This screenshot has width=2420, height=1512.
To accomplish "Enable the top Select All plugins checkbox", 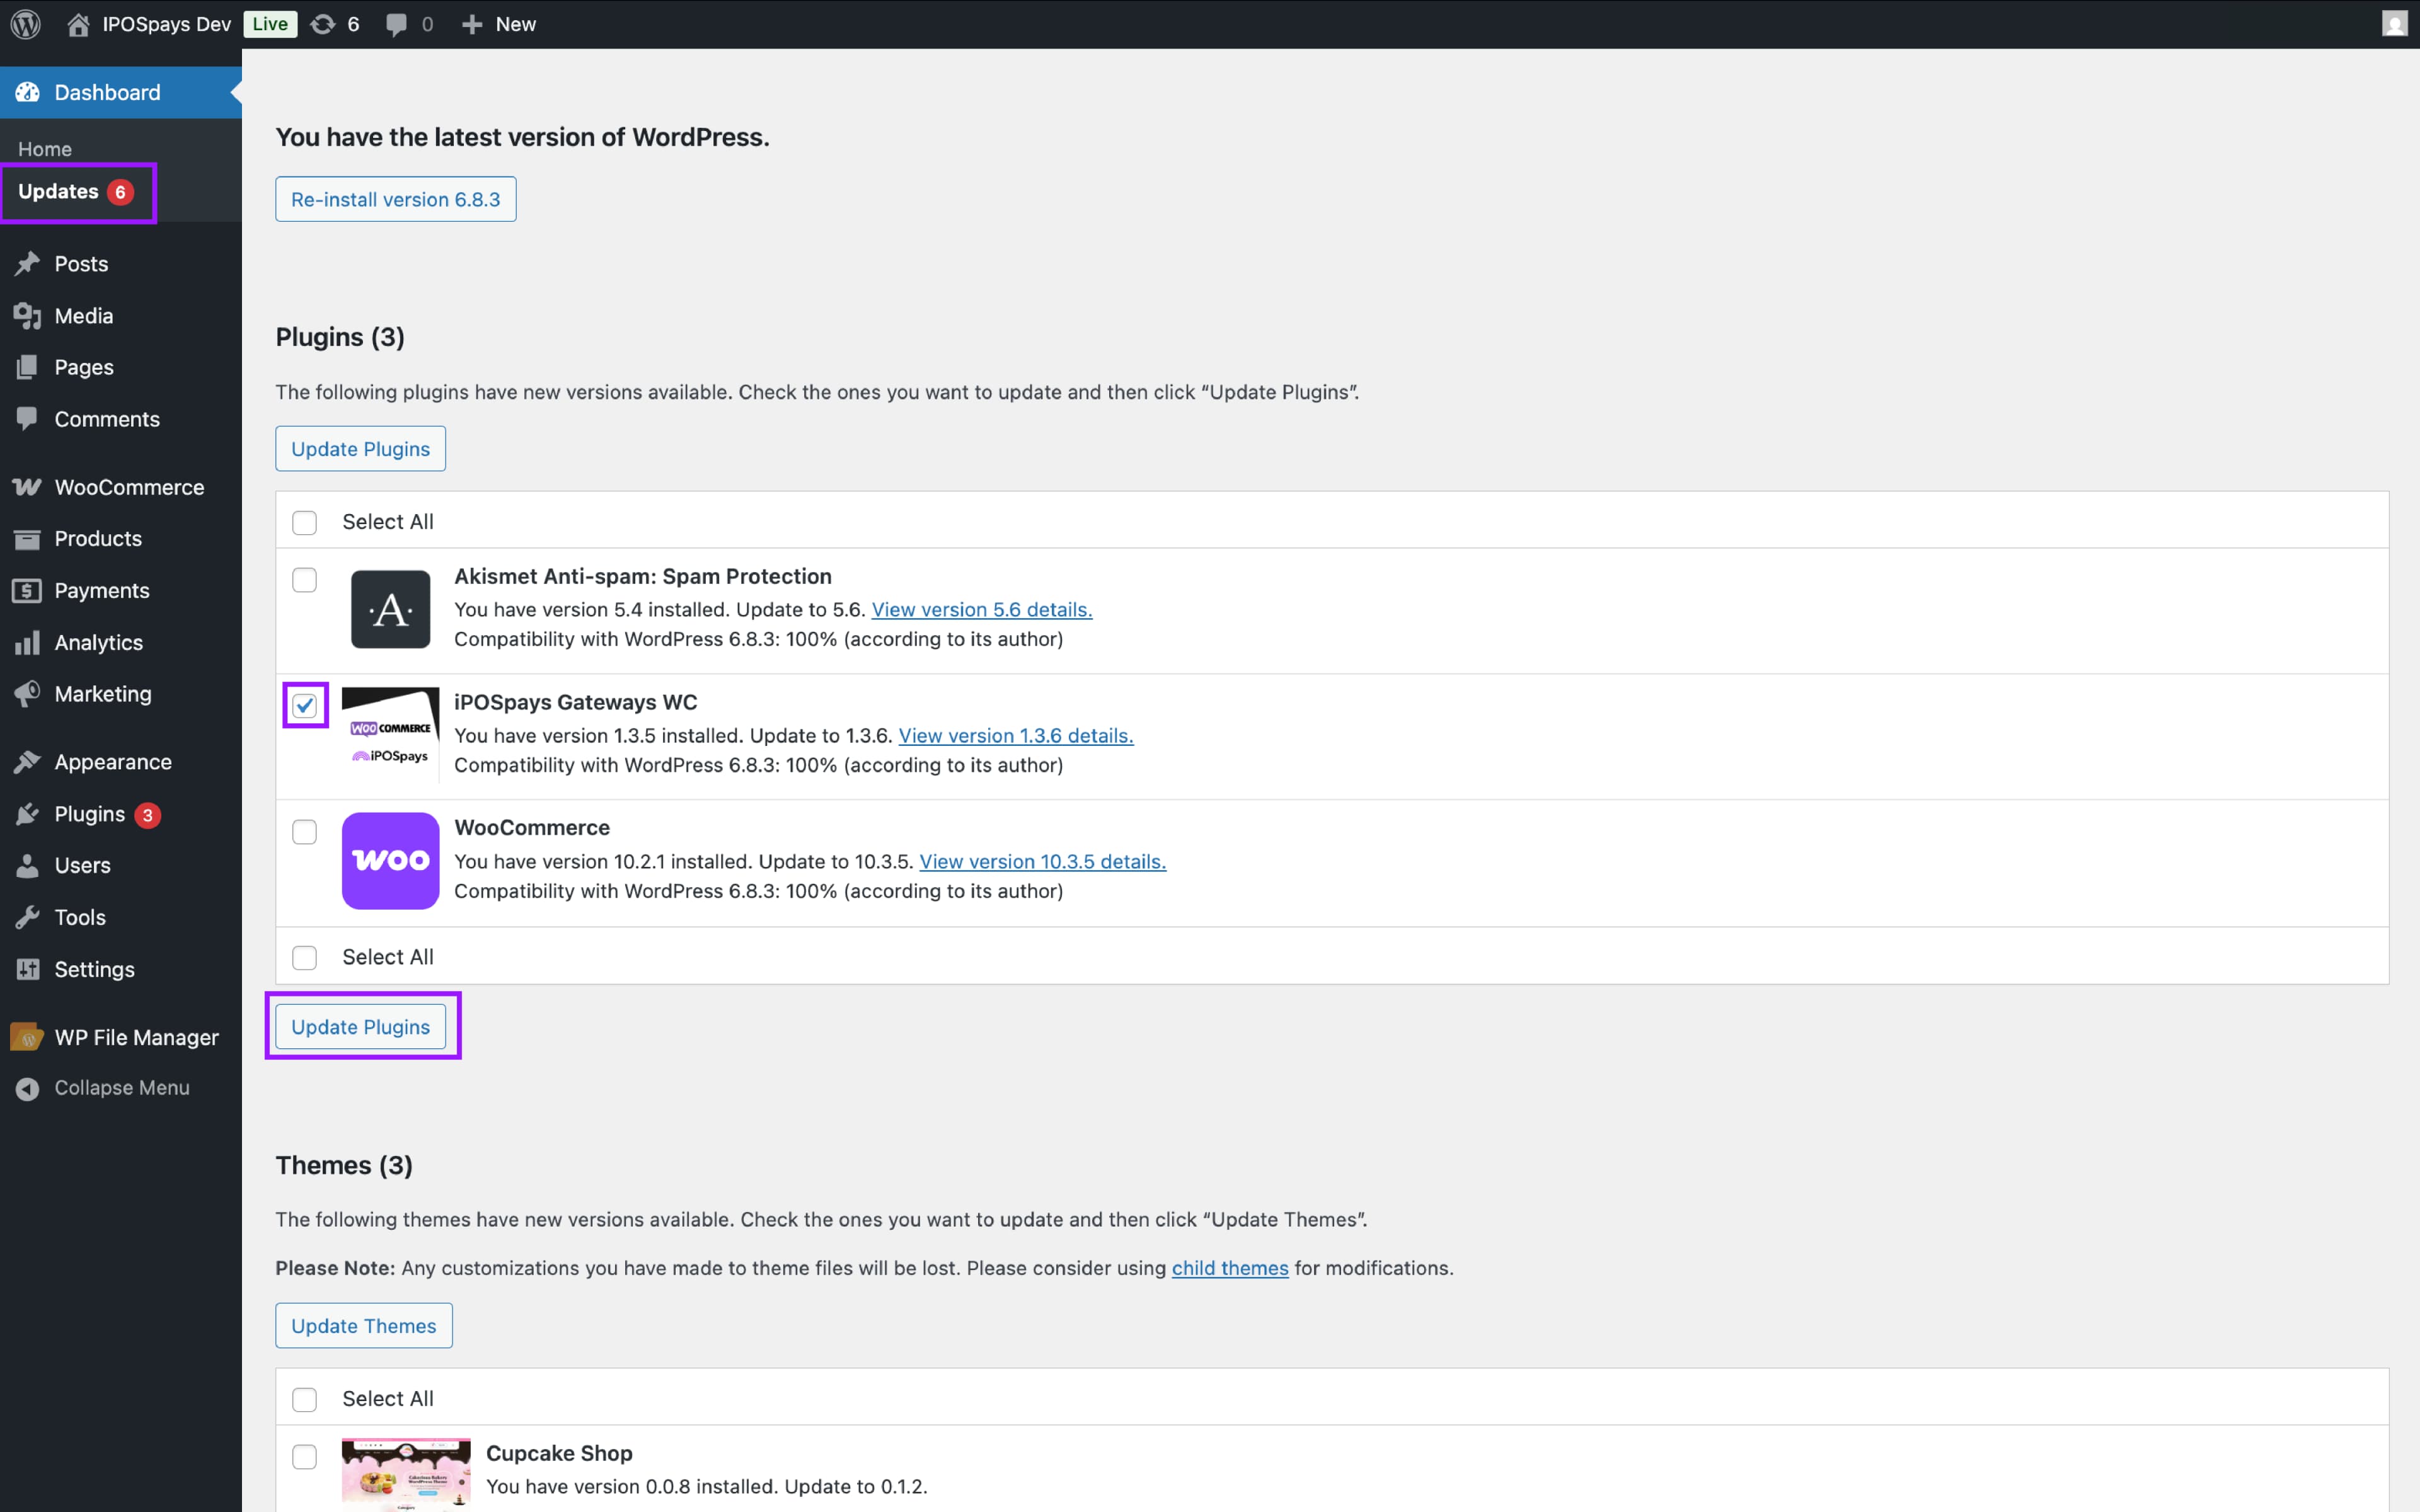I will [305, 522].
